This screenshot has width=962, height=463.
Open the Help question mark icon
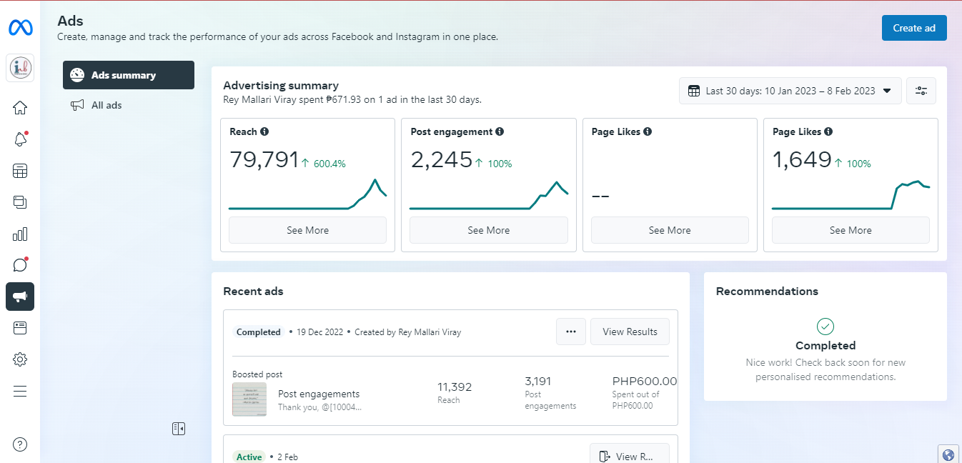[x=20, y=444]
